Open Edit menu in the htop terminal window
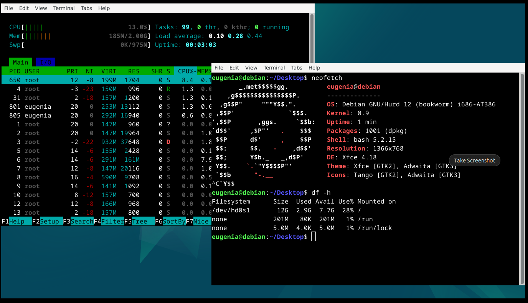The image size is (528, 303). click(24, 8)
